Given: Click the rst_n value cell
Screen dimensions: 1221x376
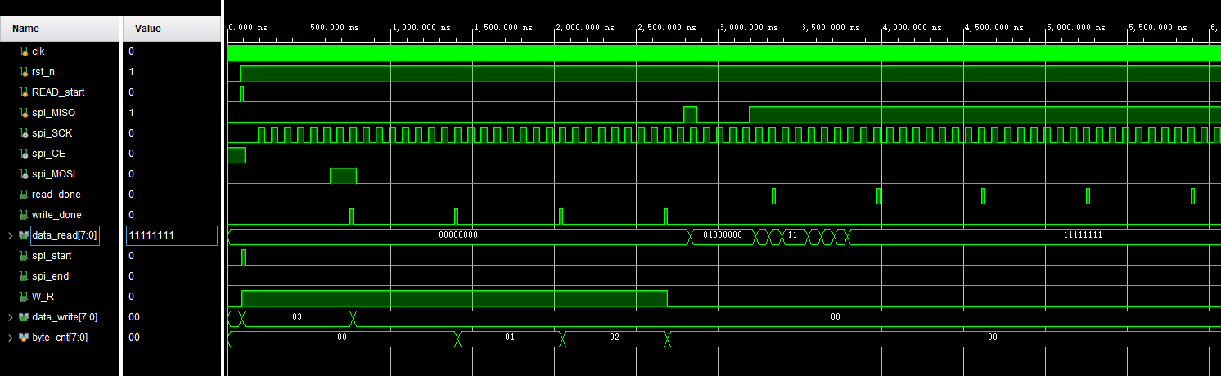Looking at the screenshot, I should [x=172, y=72].
